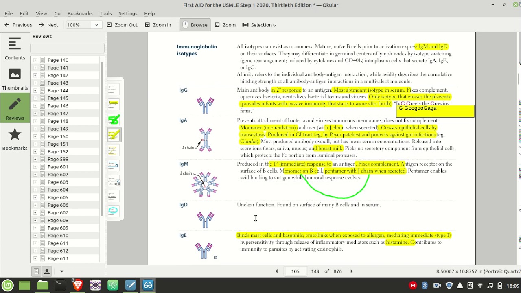Go to the next page using status bar arrow
The height and width of the screenshot is (293, 521).
click(352, 271)
